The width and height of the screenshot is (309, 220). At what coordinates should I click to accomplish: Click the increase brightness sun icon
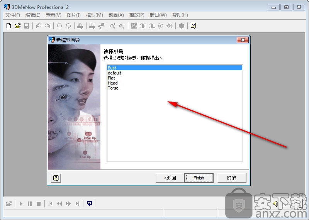[x=161, y=26]
